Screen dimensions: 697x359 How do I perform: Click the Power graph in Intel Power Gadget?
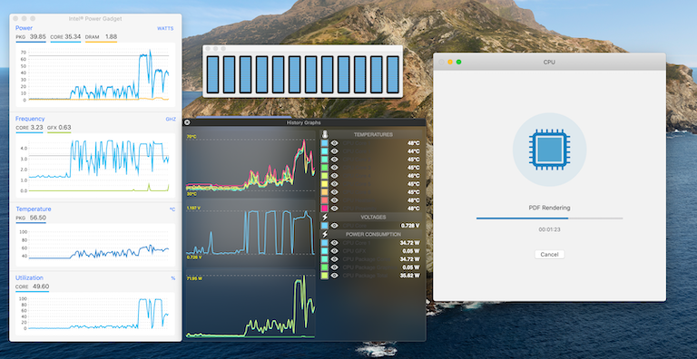pyautogui.click(x=95, y=74)
